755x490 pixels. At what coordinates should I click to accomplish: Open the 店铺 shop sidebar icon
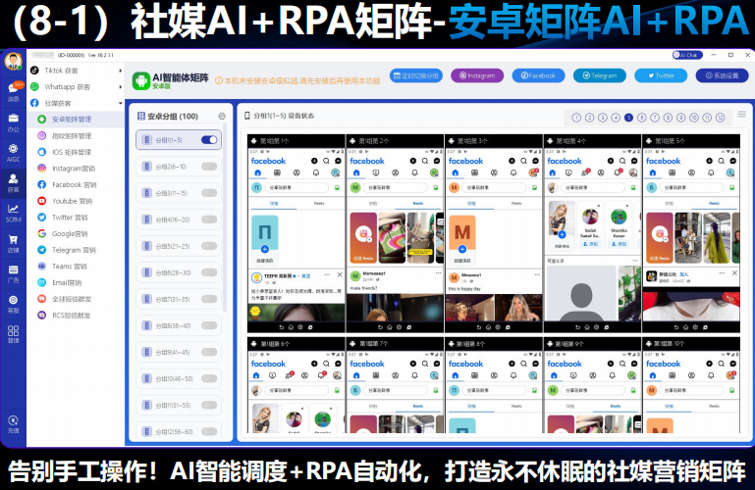[x=14, y=243]
